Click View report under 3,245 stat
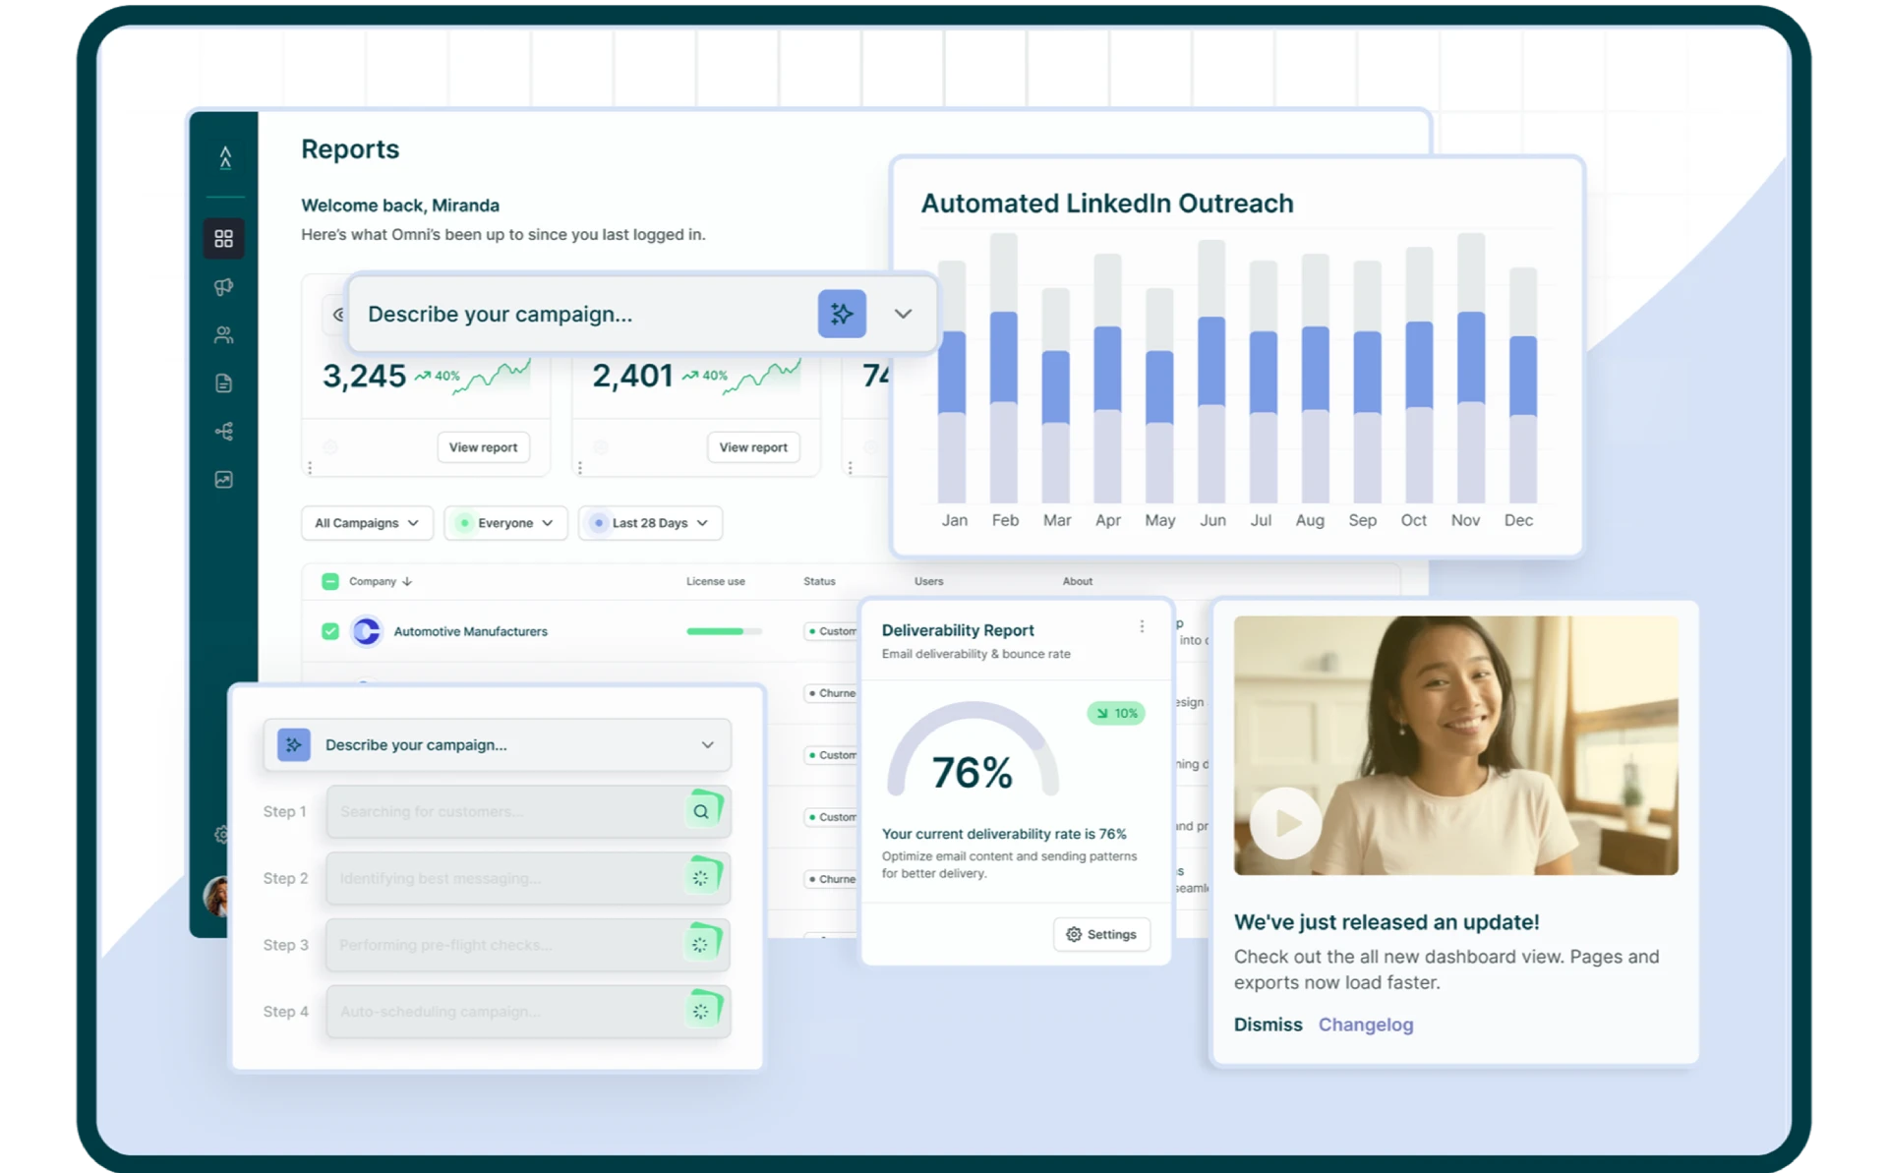The width and height of the screenshot is (1888, 1173). pos(483,447)
